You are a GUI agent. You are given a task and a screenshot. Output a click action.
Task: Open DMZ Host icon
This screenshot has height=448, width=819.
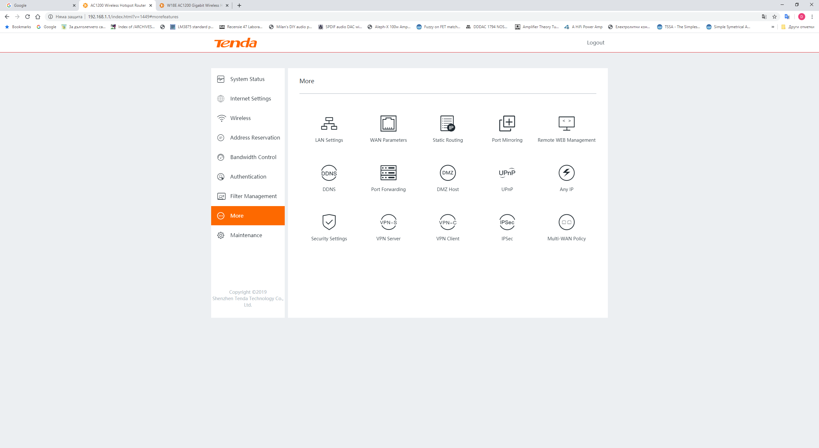[x=448, y=173]
